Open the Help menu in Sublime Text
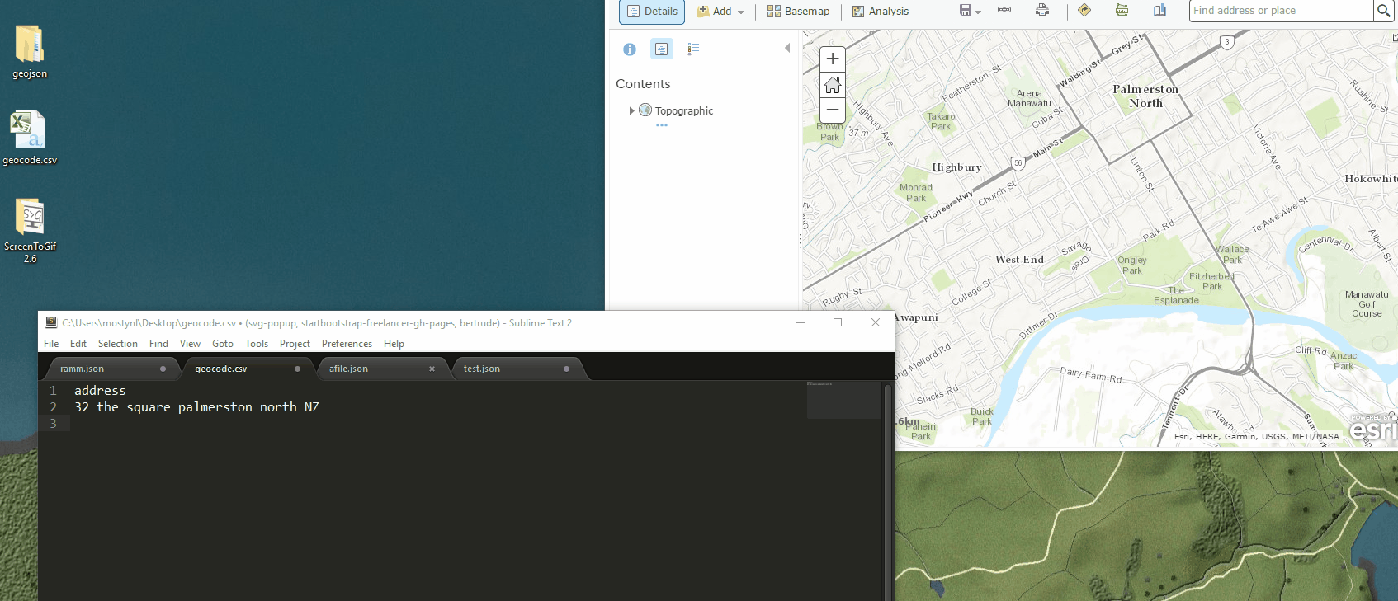Viewport: 1398px width, 601px height. click(x=394, y=344)
